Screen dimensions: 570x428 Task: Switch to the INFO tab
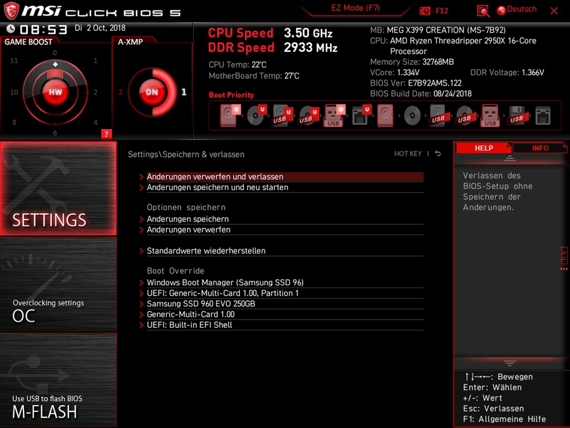coord(540,148)
